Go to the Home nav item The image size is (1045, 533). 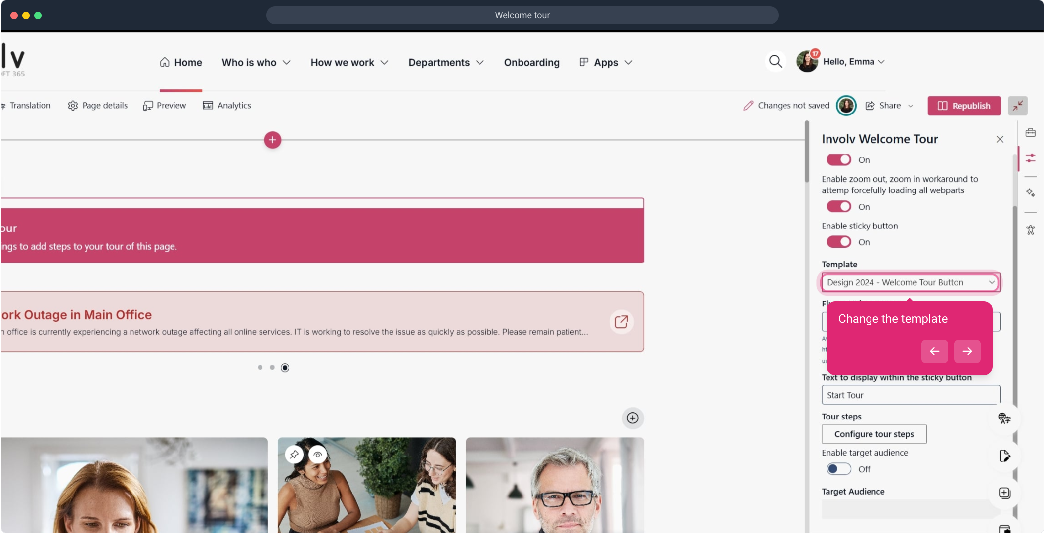click(x=180, y=63)
